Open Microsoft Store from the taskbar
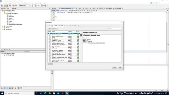169x95 pixels. coord(54,93)
